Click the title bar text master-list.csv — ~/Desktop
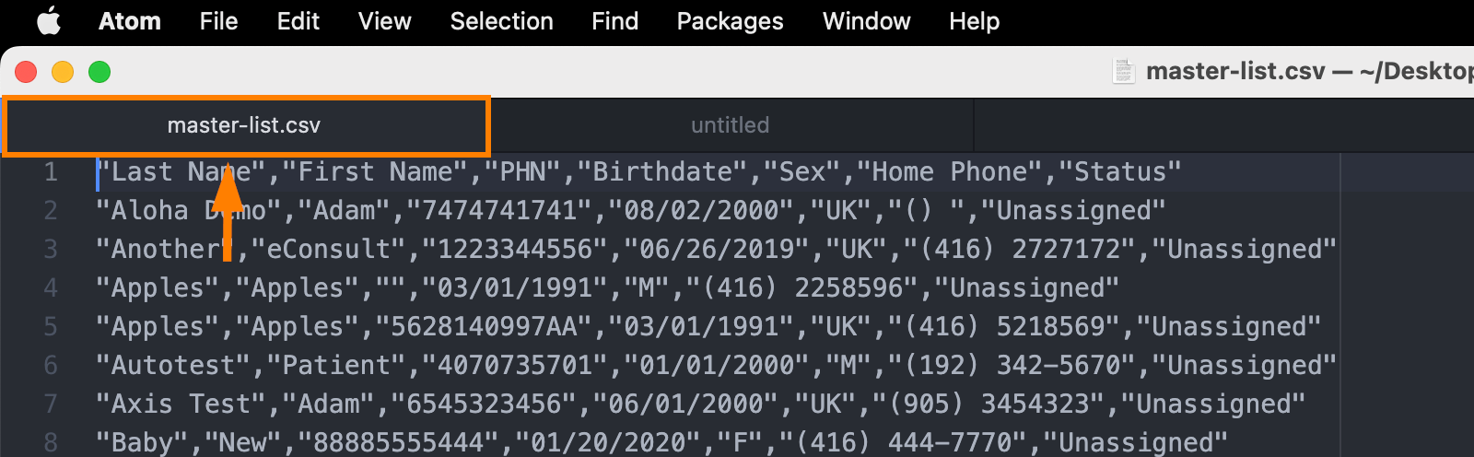Image resolution: width=1474 pixels, height=457 pixels. [x=1310, y=71]
